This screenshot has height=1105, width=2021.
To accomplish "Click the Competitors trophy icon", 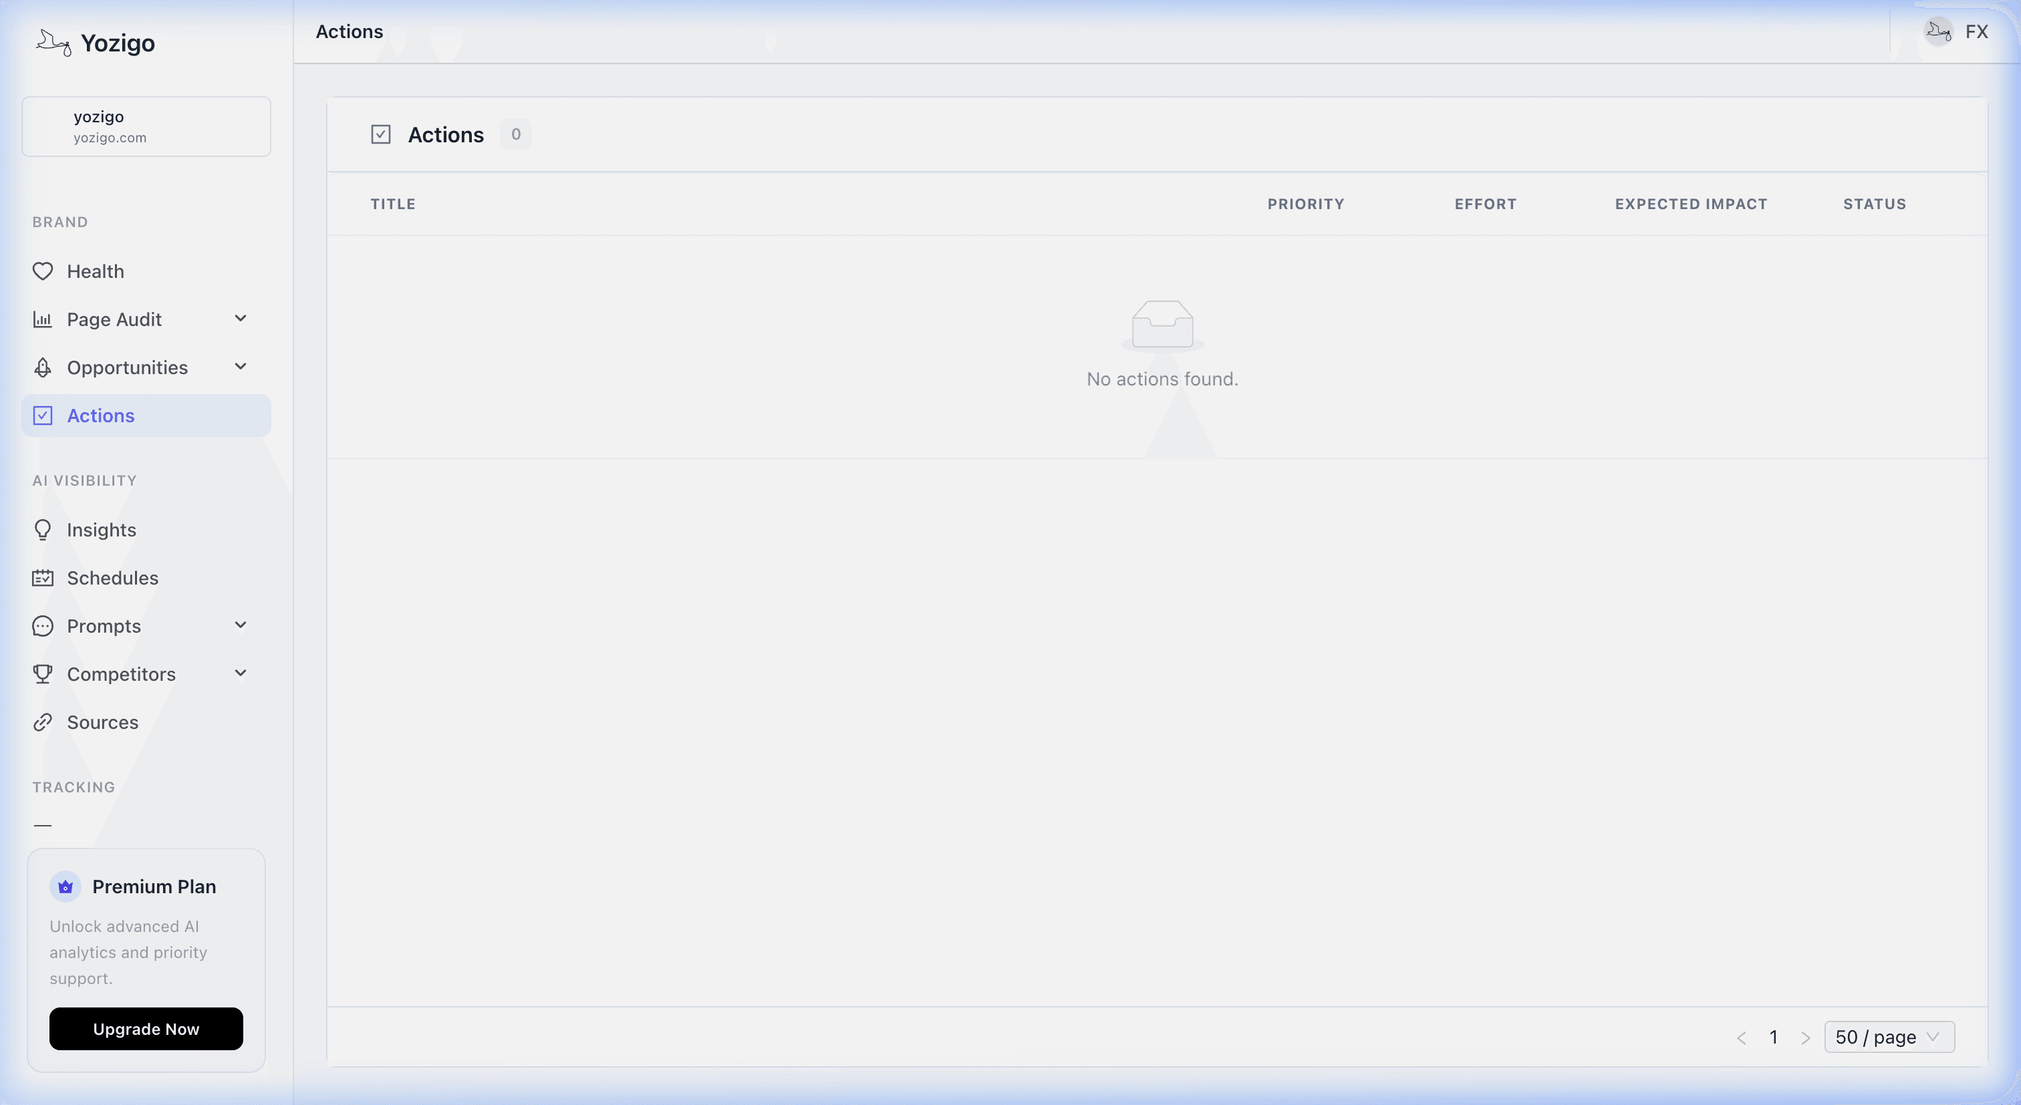I will pyautogui.click(x=43, y=673).
